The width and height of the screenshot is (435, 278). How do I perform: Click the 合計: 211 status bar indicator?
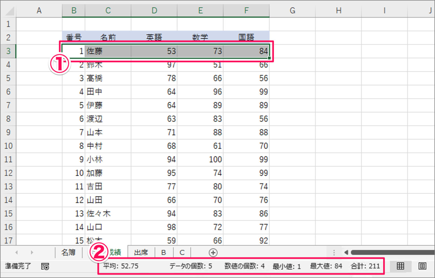[x=365, y=266]
